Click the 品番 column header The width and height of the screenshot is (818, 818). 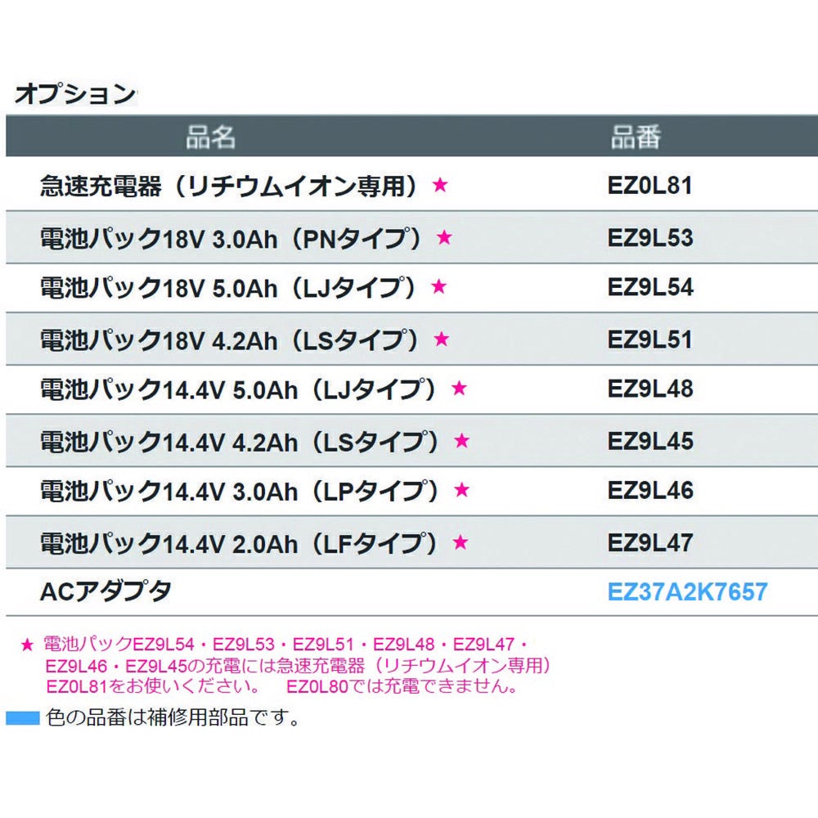(x=636, y=137)
